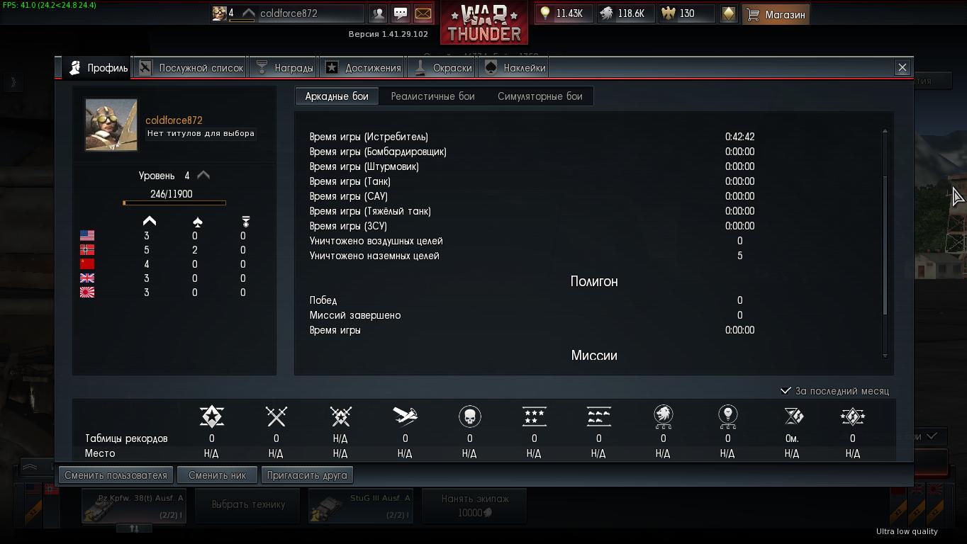Click the level experience progress bar 246/11900
Image resolution: width=967 pixels, height=544 pixels.
point(174,203)
